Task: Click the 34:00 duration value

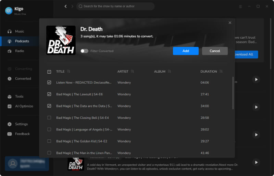Action: tap(204, 106)
